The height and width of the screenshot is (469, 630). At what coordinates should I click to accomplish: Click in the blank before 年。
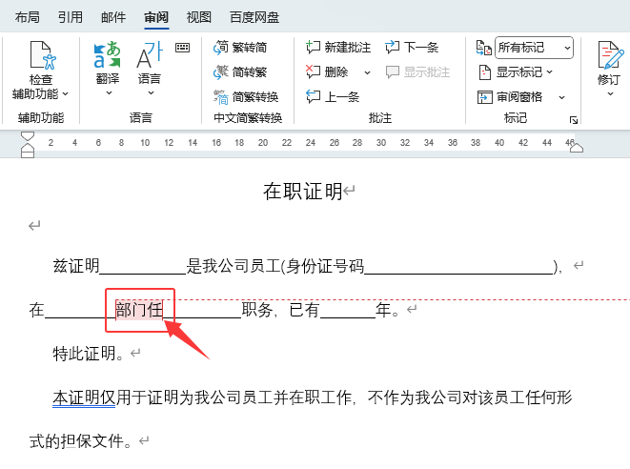click(348, 310)
